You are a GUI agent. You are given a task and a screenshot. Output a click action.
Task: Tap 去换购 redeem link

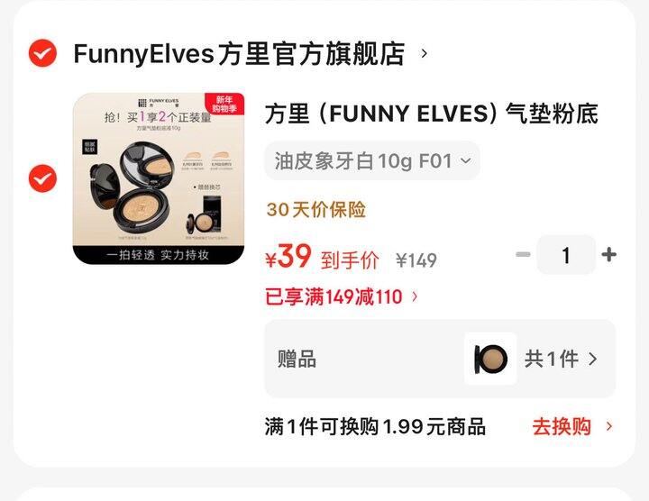[562, 426]
